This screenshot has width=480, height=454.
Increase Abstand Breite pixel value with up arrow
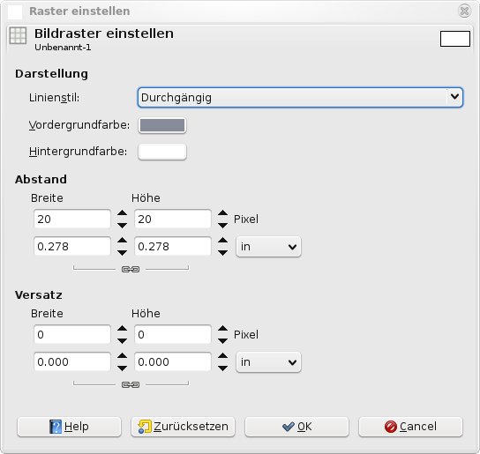[122, 213]
